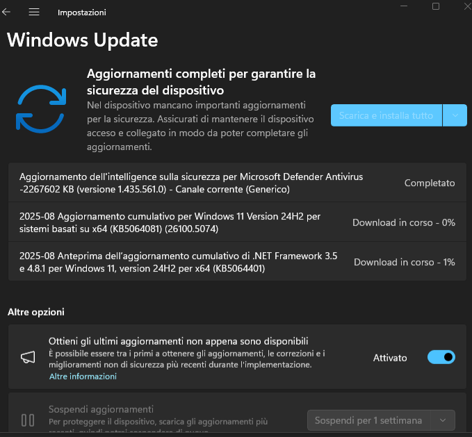Toggle off the Attivato switch
This screenshot has width=472, height=437.
pyautogui.click(x=441, y=357)
